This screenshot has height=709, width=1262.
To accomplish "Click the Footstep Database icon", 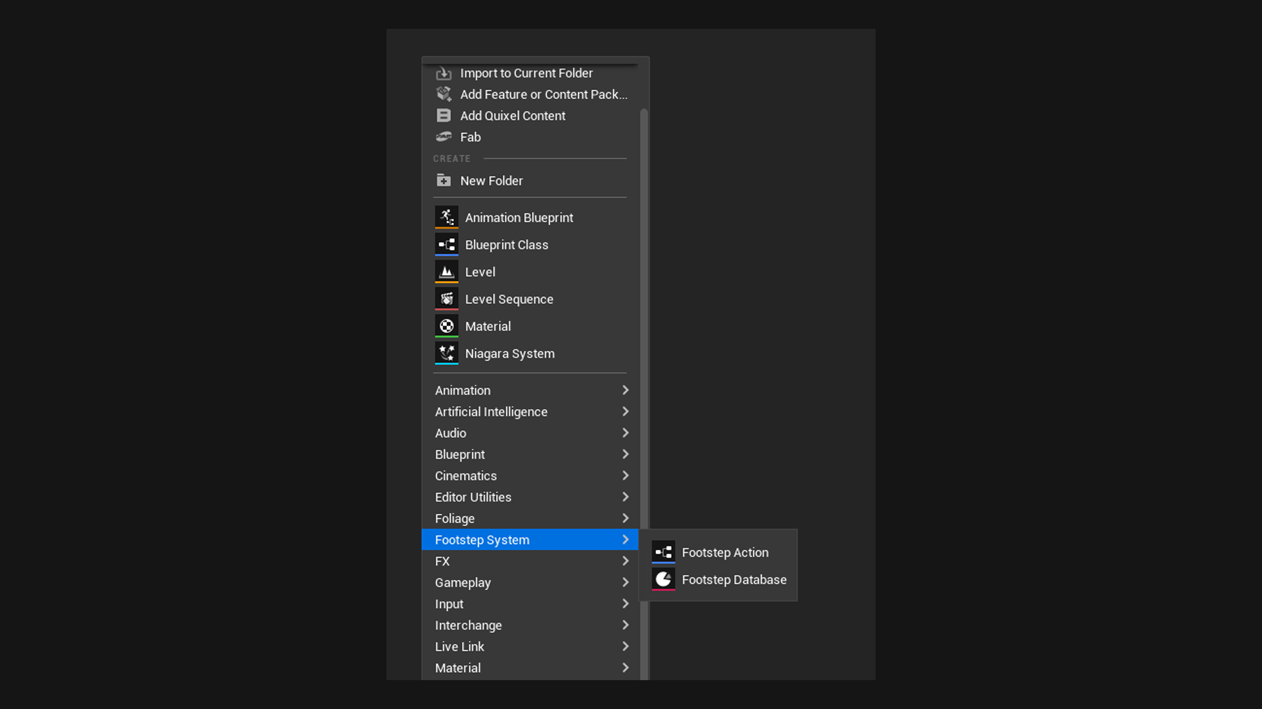I will (x=663, y=580).
